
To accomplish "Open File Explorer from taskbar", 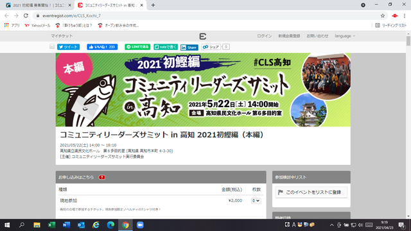I will pyautogui.click(x=37, y=225).
